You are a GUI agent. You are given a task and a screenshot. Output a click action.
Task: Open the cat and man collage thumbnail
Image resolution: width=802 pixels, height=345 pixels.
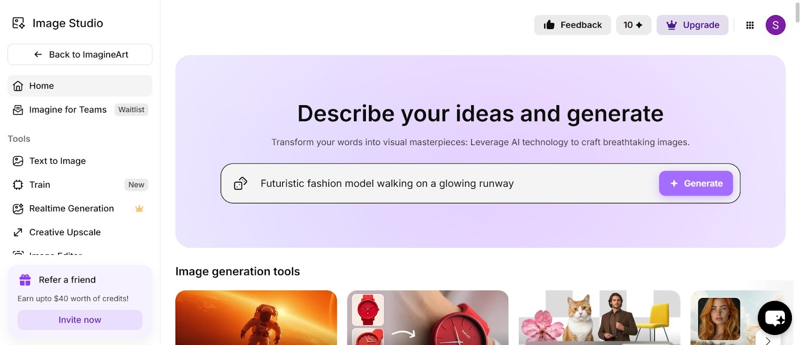[599, 317]
